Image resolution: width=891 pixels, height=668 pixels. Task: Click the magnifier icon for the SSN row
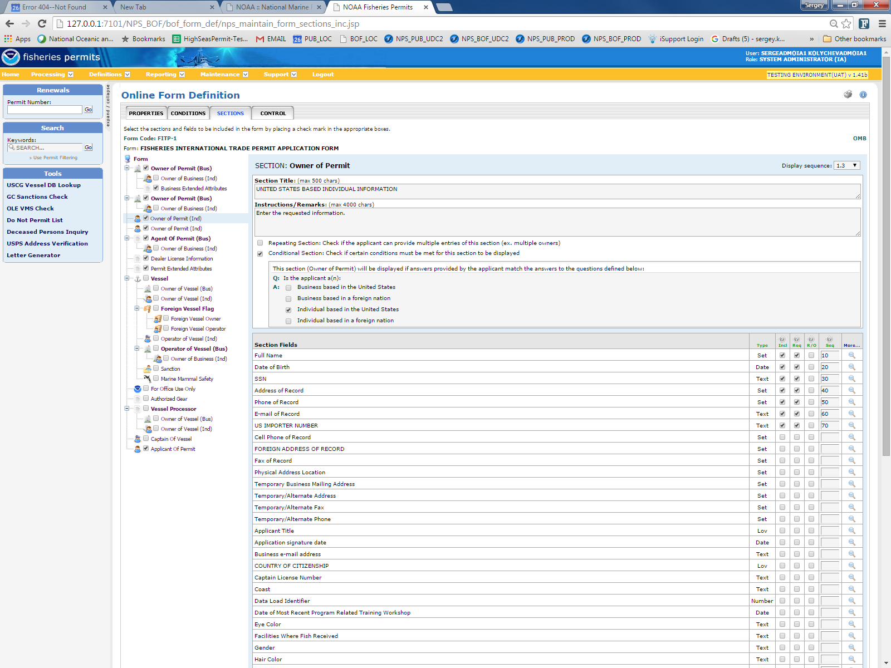(x=851, y=379)
